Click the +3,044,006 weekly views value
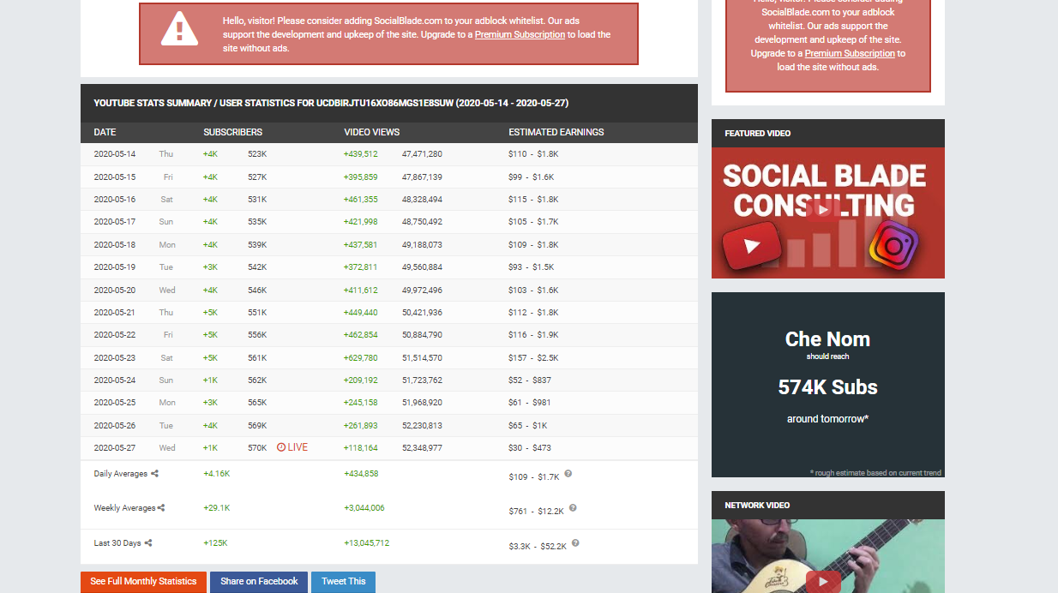Image resolution: width=1058 pixels, height=593 pixels. coord(364,508)
